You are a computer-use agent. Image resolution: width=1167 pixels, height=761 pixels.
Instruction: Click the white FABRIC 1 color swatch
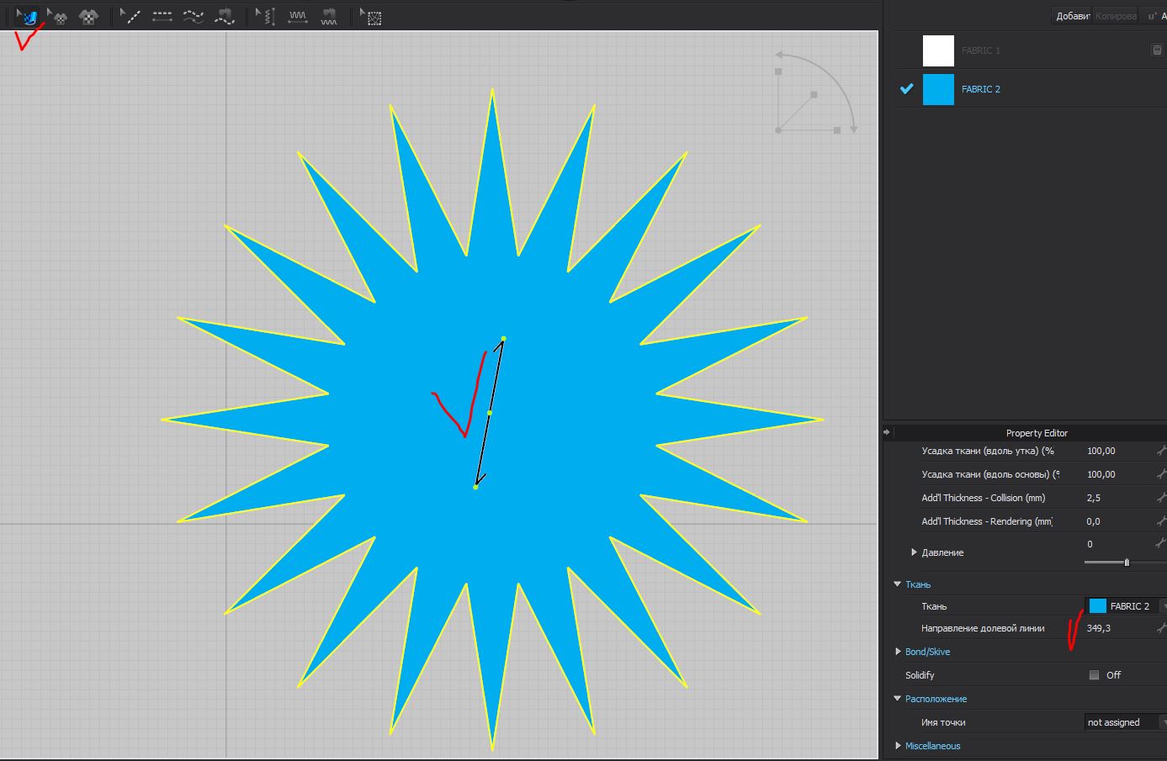[x=938, y=50]
